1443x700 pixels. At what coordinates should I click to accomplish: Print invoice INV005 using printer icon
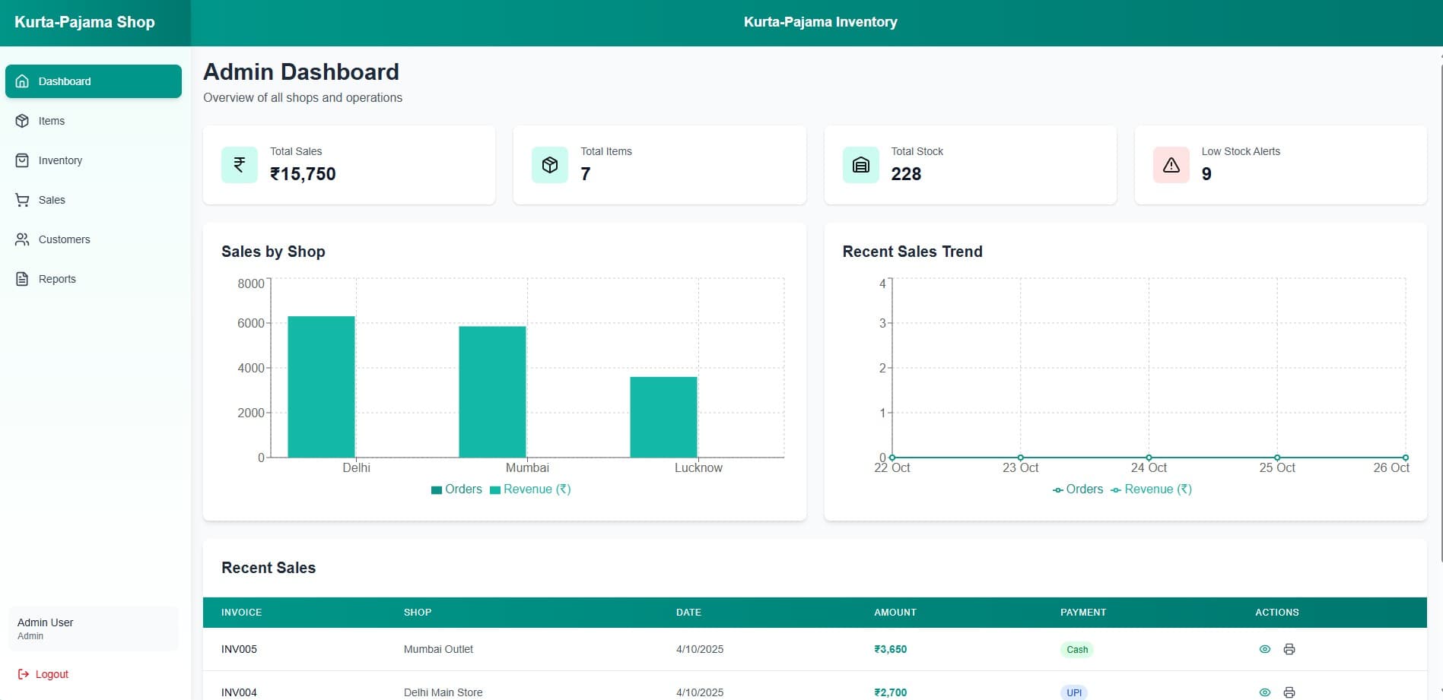(x=1289, y=649)
